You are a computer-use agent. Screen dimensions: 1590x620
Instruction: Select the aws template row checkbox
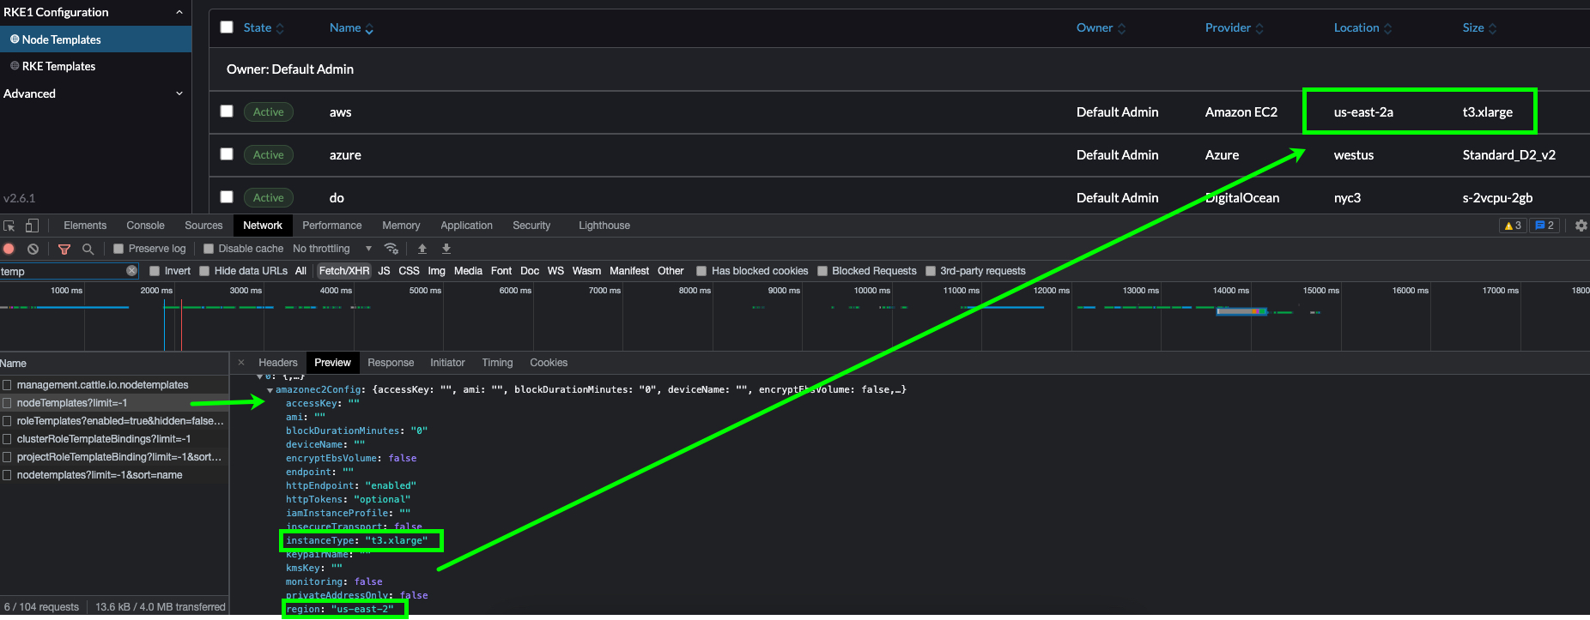tap(227, 111)
